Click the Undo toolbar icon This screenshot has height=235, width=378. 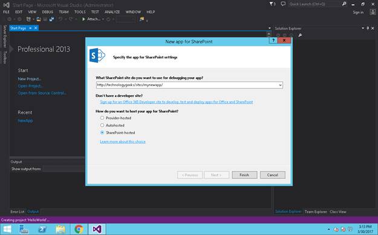point(60,19)
